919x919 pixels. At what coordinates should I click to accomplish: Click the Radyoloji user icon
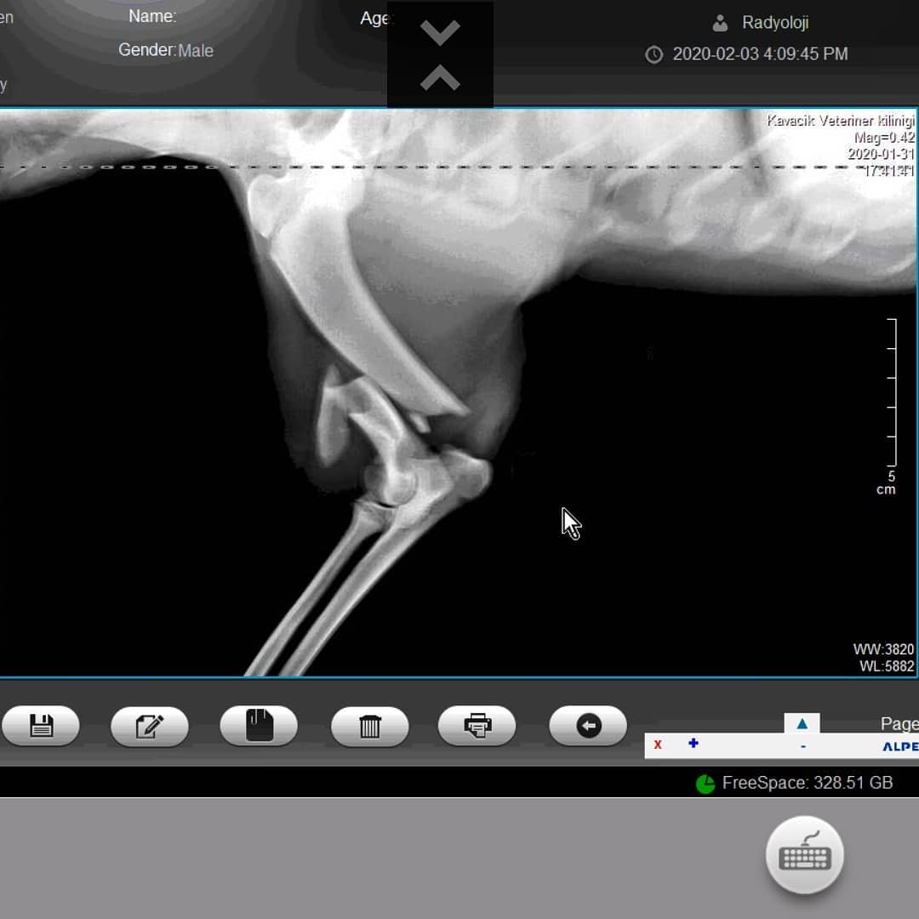click(x=720, y=24)
